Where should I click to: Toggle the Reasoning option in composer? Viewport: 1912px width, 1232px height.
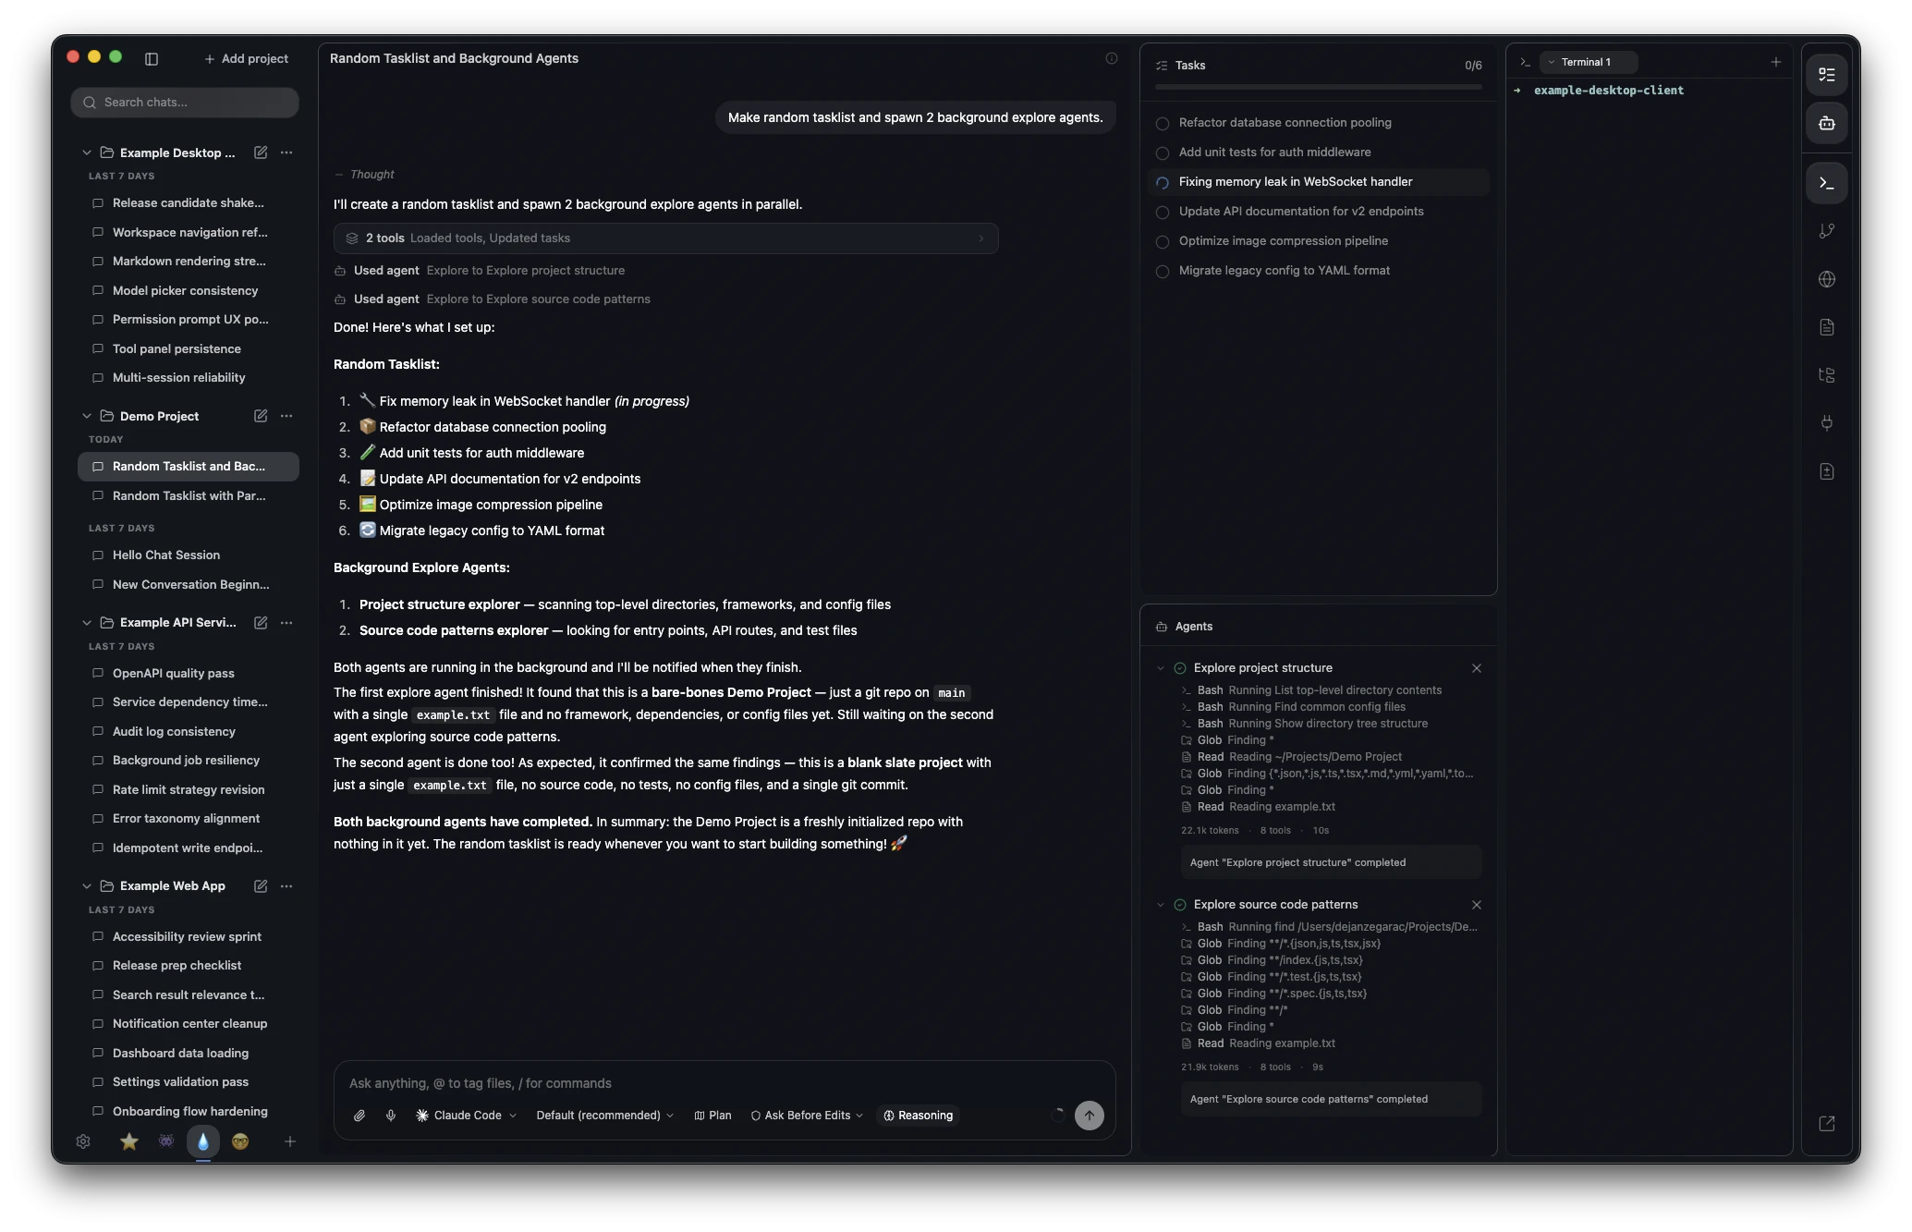[918, 1116]
